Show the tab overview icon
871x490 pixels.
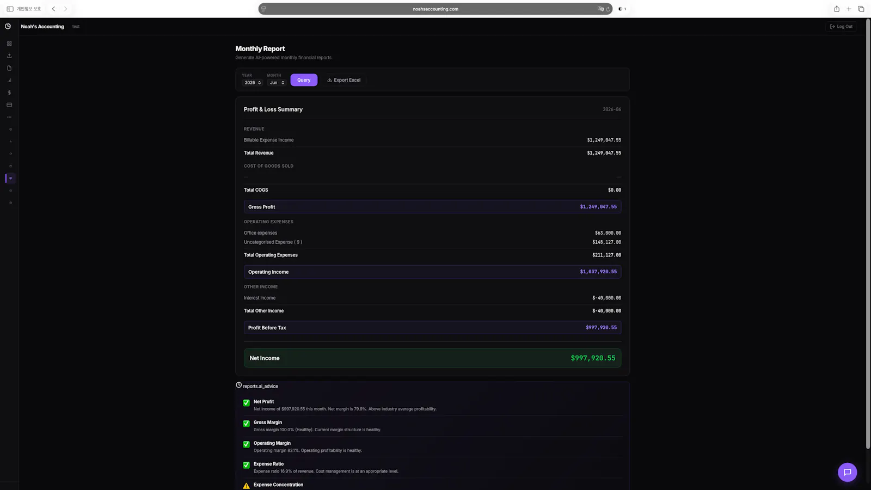tap(861, 9)
